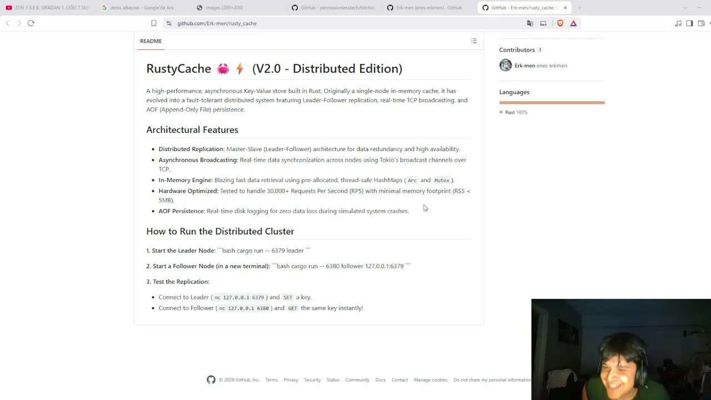Click the Architectural Features heading

tap(192, 130)
